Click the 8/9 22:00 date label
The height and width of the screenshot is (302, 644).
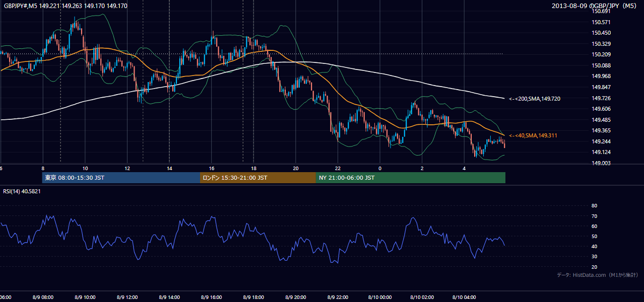click(337, 297)
